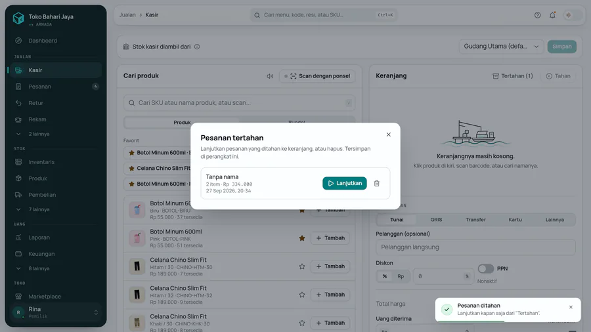Open the Rekam sidebar item
This screenshot has width=591, height=332.
click(55, 119)
